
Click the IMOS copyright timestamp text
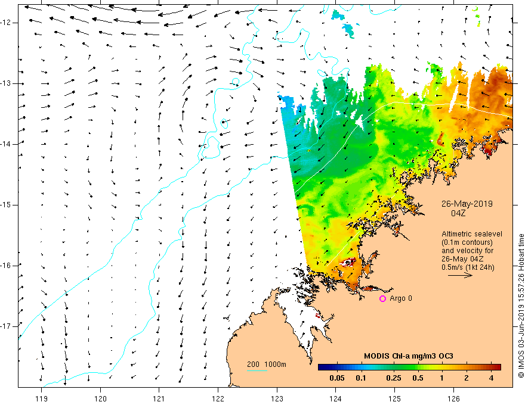coord(521,306)
